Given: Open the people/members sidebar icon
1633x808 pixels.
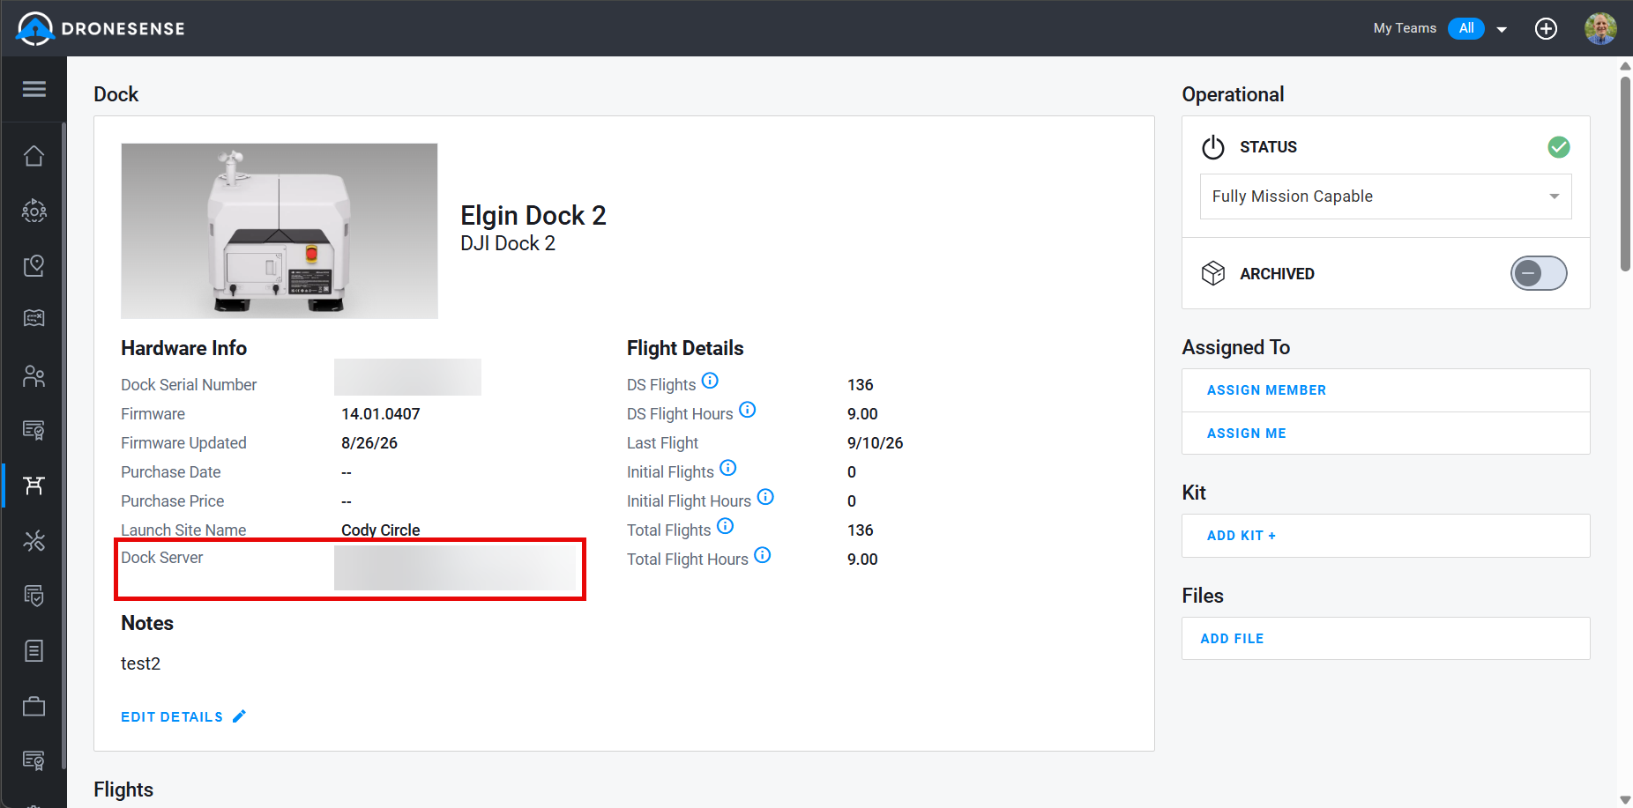Looking at the screenshot, I should (x=34, y=376).
